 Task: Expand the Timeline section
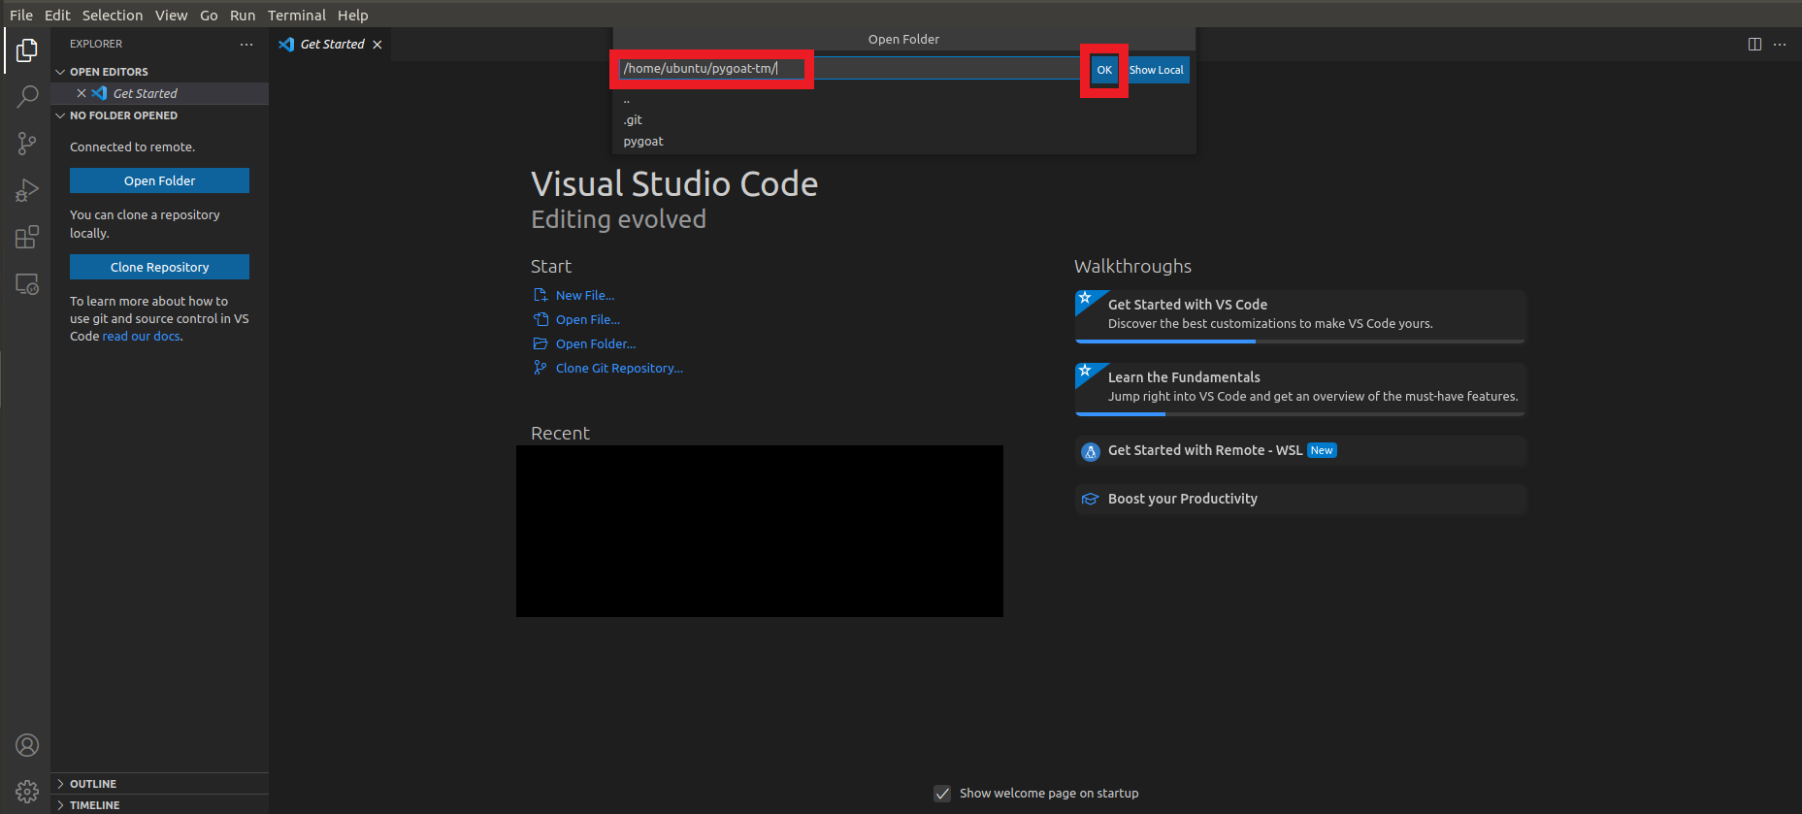[60, 805]
